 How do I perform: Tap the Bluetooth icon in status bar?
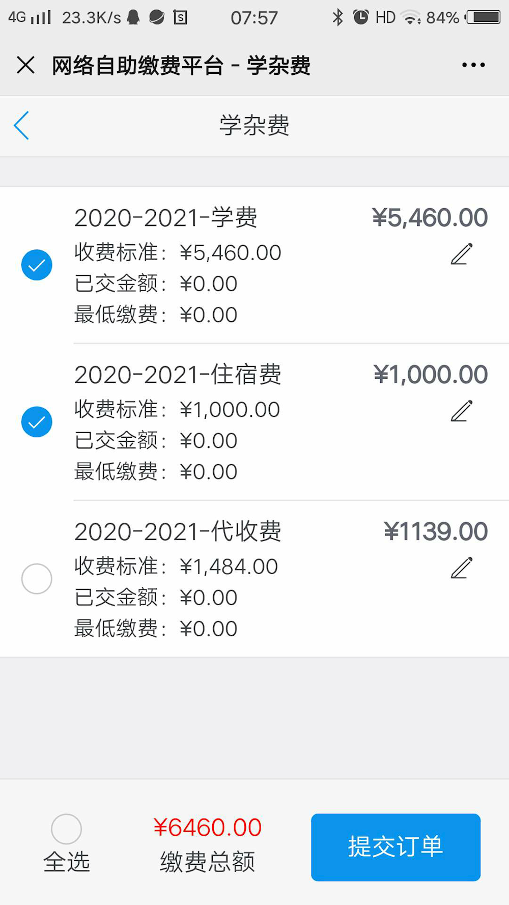(337, 17)
